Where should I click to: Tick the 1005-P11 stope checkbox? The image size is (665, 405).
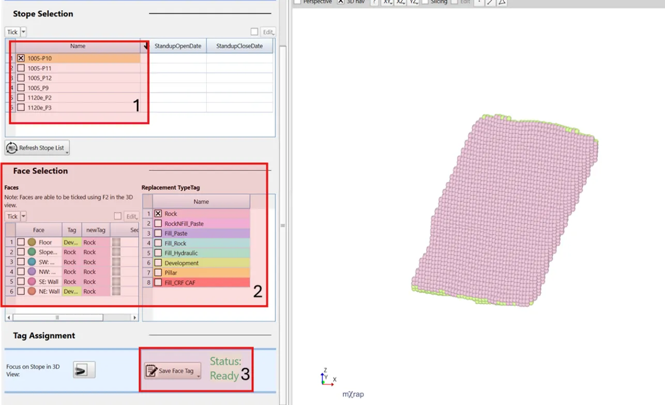point(21,68)
